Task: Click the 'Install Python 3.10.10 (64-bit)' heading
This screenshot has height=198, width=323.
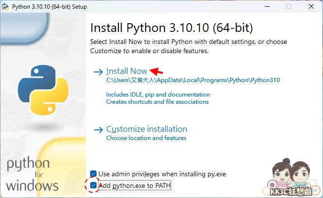Action: point(172,27)
